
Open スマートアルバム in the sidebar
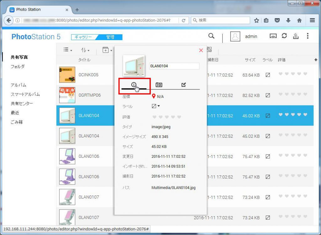click(25, 94)
